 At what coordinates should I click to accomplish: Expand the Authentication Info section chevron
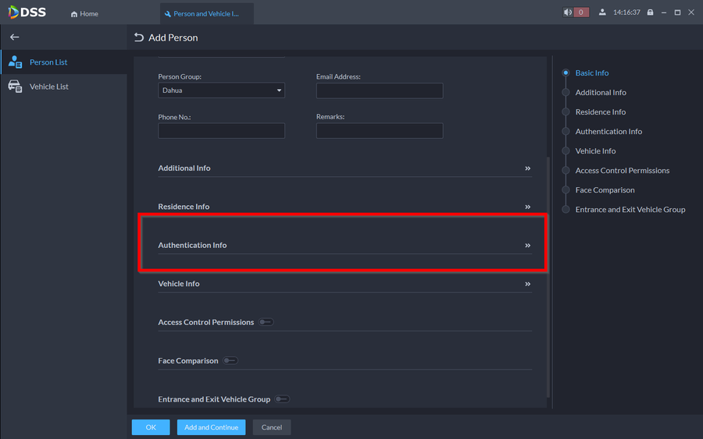pos(528,245)
